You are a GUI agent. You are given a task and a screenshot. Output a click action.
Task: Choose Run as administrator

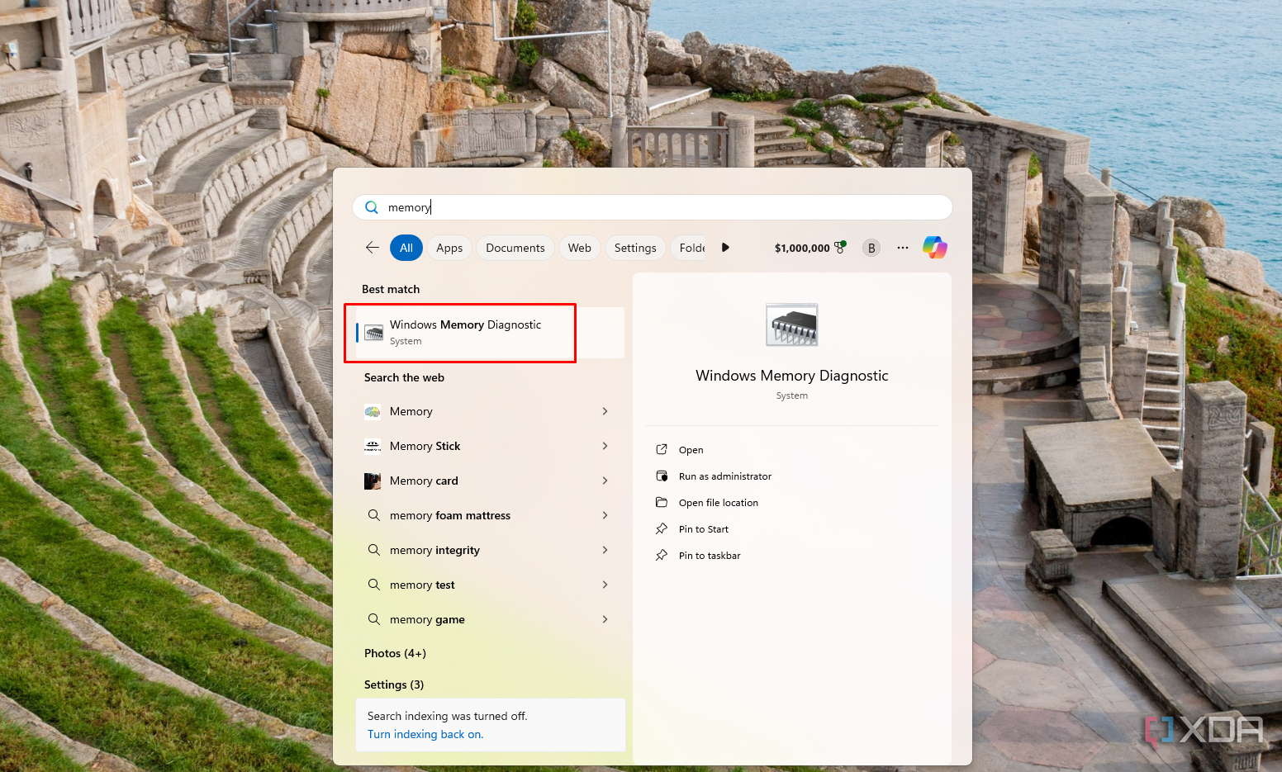(725, 476)
